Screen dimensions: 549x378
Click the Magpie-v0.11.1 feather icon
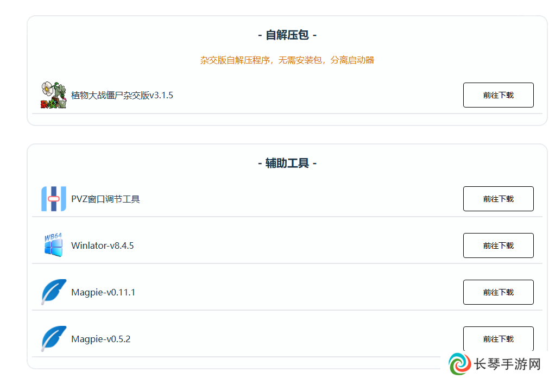[x=54, y=292]
